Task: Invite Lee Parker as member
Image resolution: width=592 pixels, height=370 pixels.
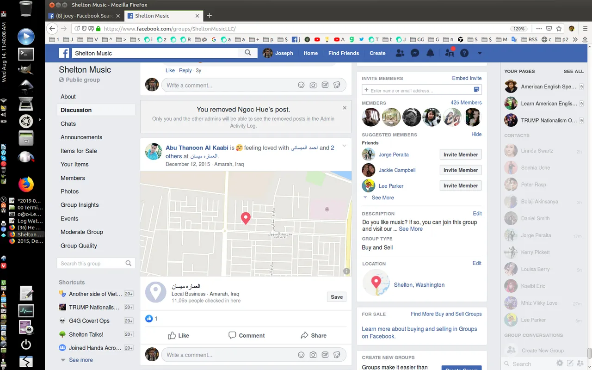Action: [x=461, y=185]
